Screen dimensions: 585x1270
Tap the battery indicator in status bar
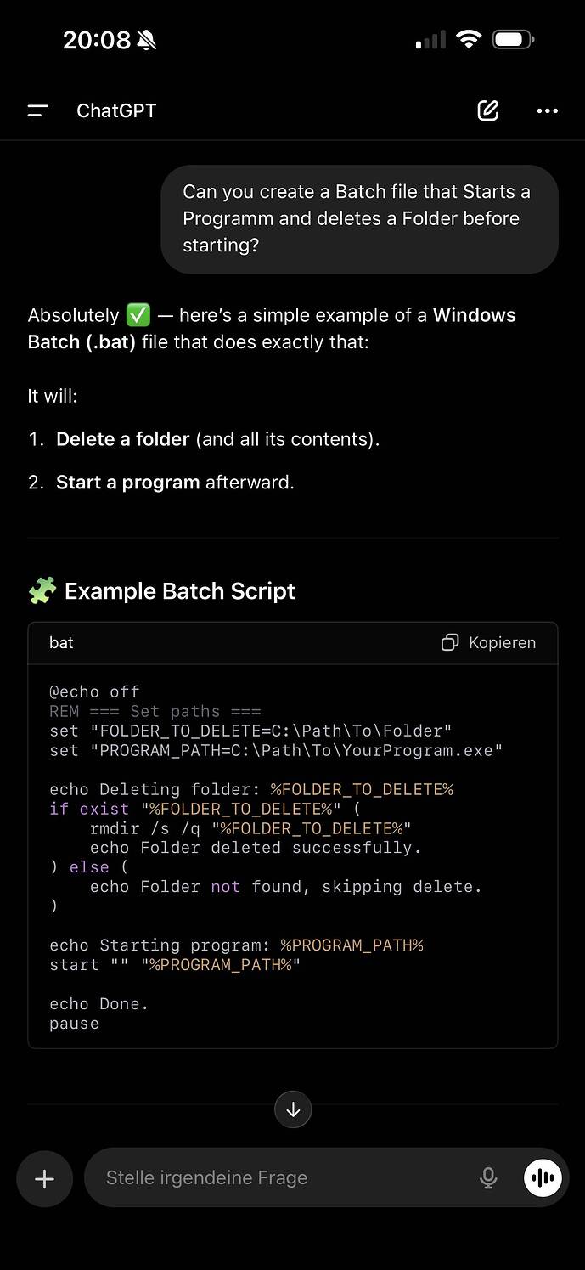point(513,39)
